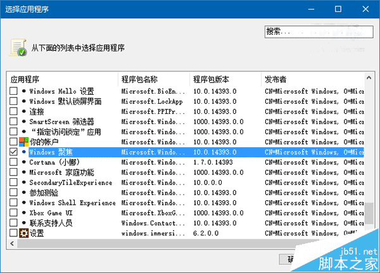Uncheck the Windows 聚焦 checkbox
Image resolution: width=380 pixels, height=273 pixels.
click(x=13, y=152)
